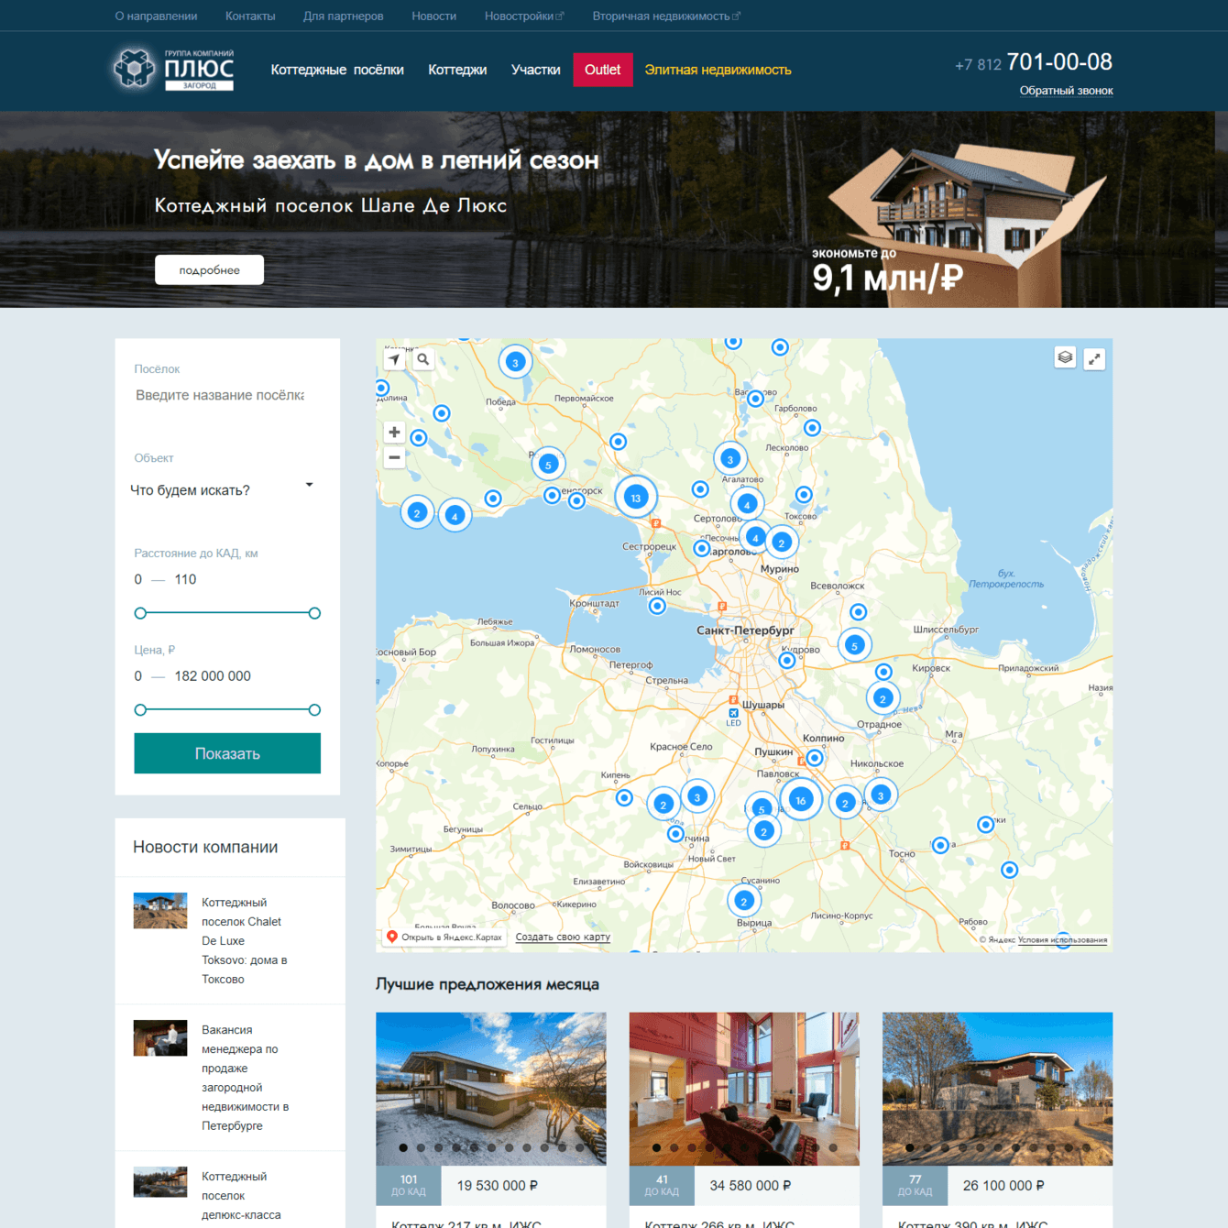Click the Показать filter button
The width and height of the screenshot is (1228, 1228).
(227, 753)
